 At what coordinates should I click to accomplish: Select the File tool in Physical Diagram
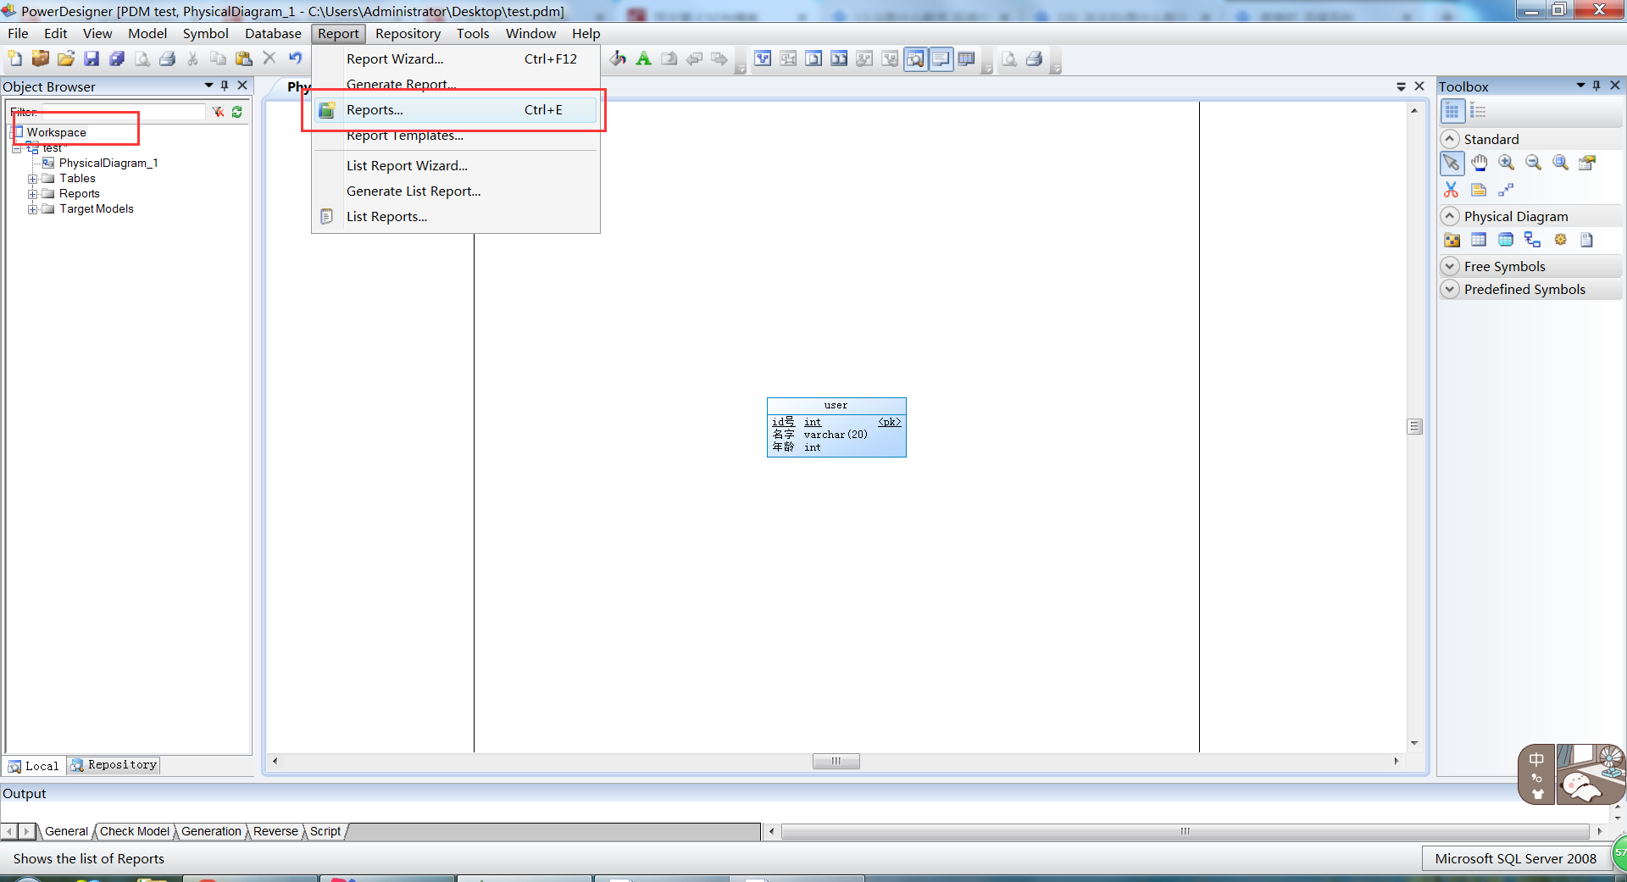tap(1587, 240)
